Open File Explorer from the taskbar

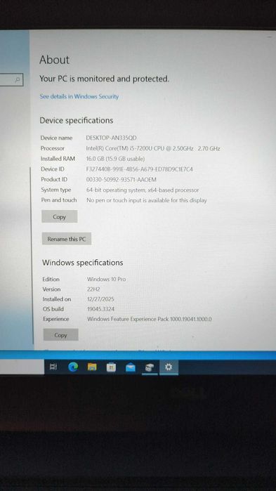click(x=92, y=367)
